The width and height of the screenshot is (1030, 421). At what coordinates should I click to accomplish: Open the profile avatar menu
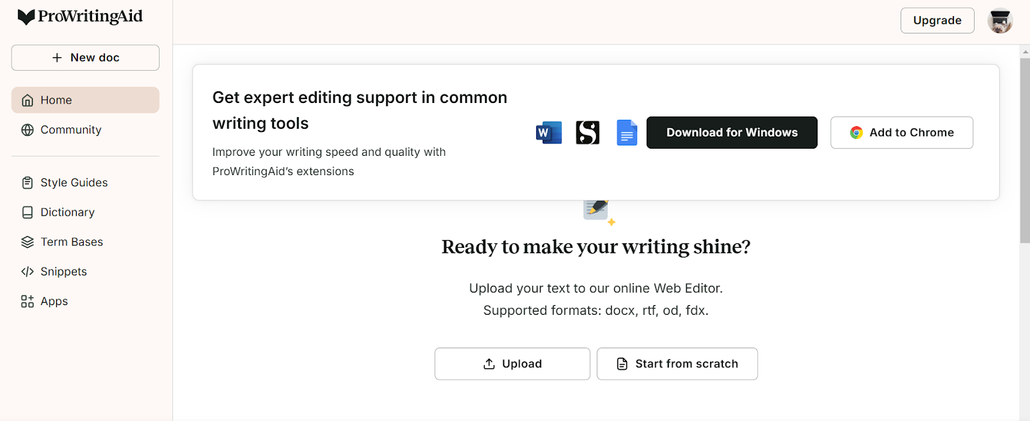999,20
